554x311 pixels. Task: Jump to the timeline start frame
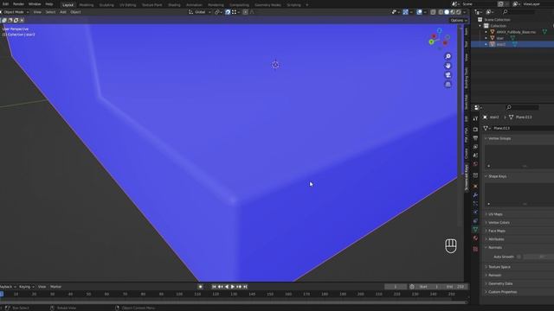click(214, 287)
